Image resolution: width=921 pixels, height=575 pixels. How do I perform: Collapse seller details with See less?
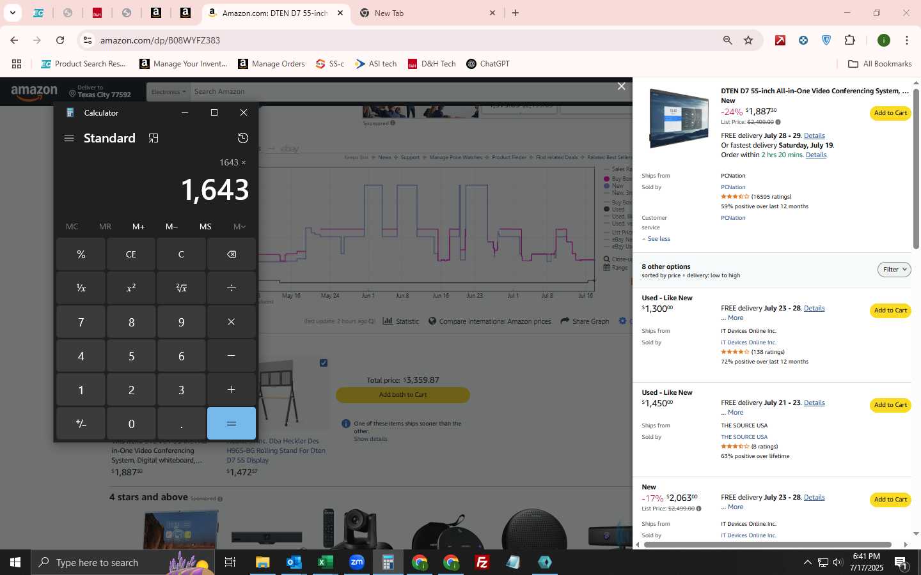click(656, 239)
